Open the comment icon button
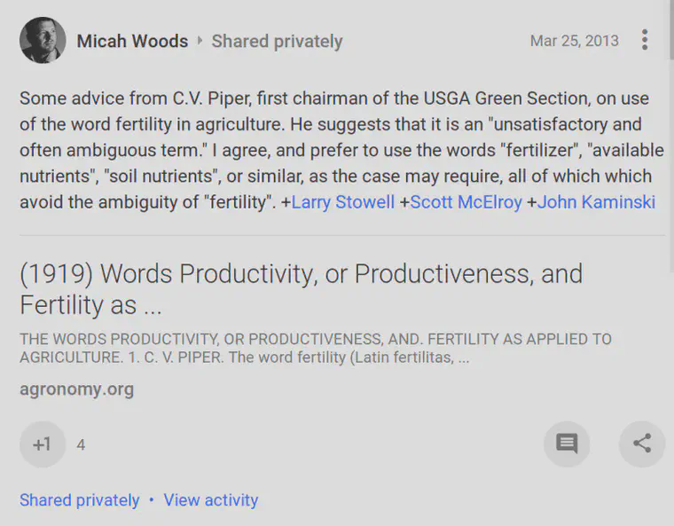 tap(567, 444)
